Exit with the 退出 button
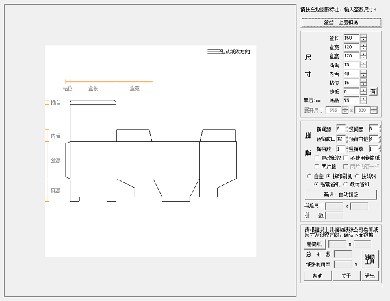Viewport: 390px width, 301px height. [x=369, y=276]
